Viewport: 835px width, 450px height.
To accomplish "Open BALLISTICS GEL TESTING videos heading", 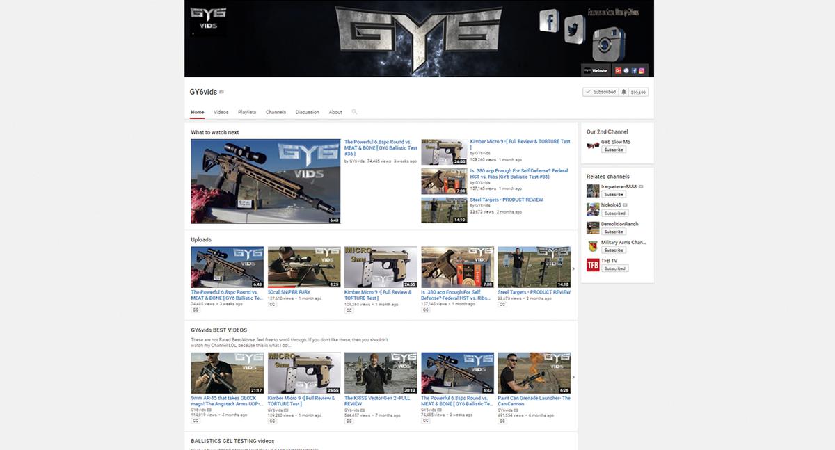I will point(232,441).
